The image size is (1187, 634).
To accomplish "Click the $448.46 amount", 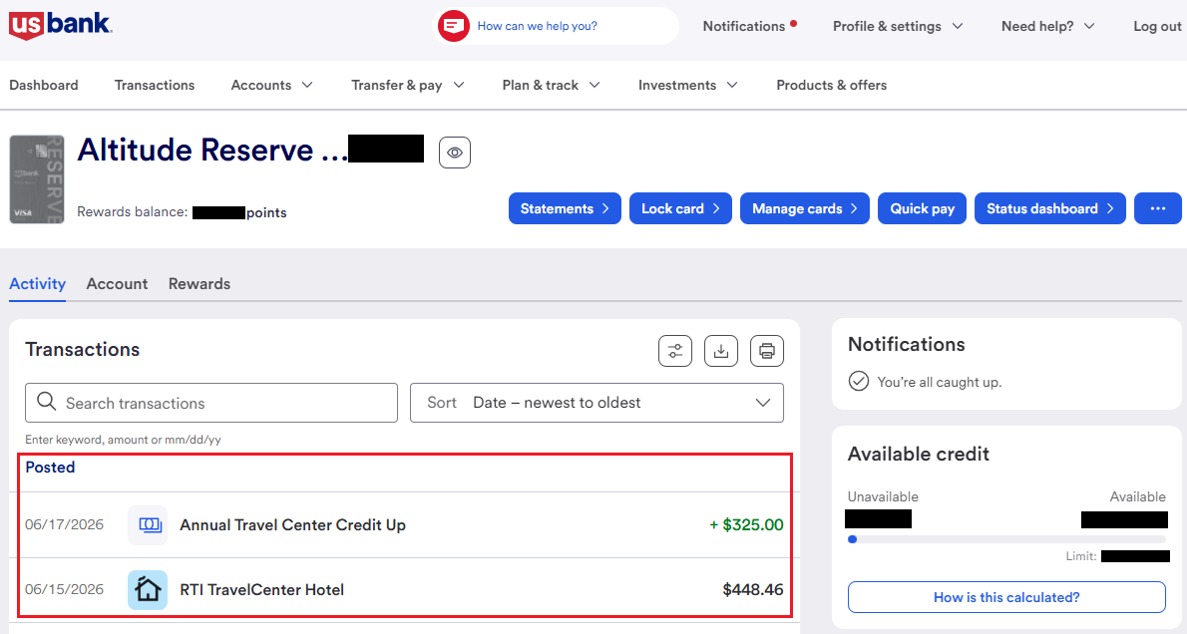I will point(753,590).
